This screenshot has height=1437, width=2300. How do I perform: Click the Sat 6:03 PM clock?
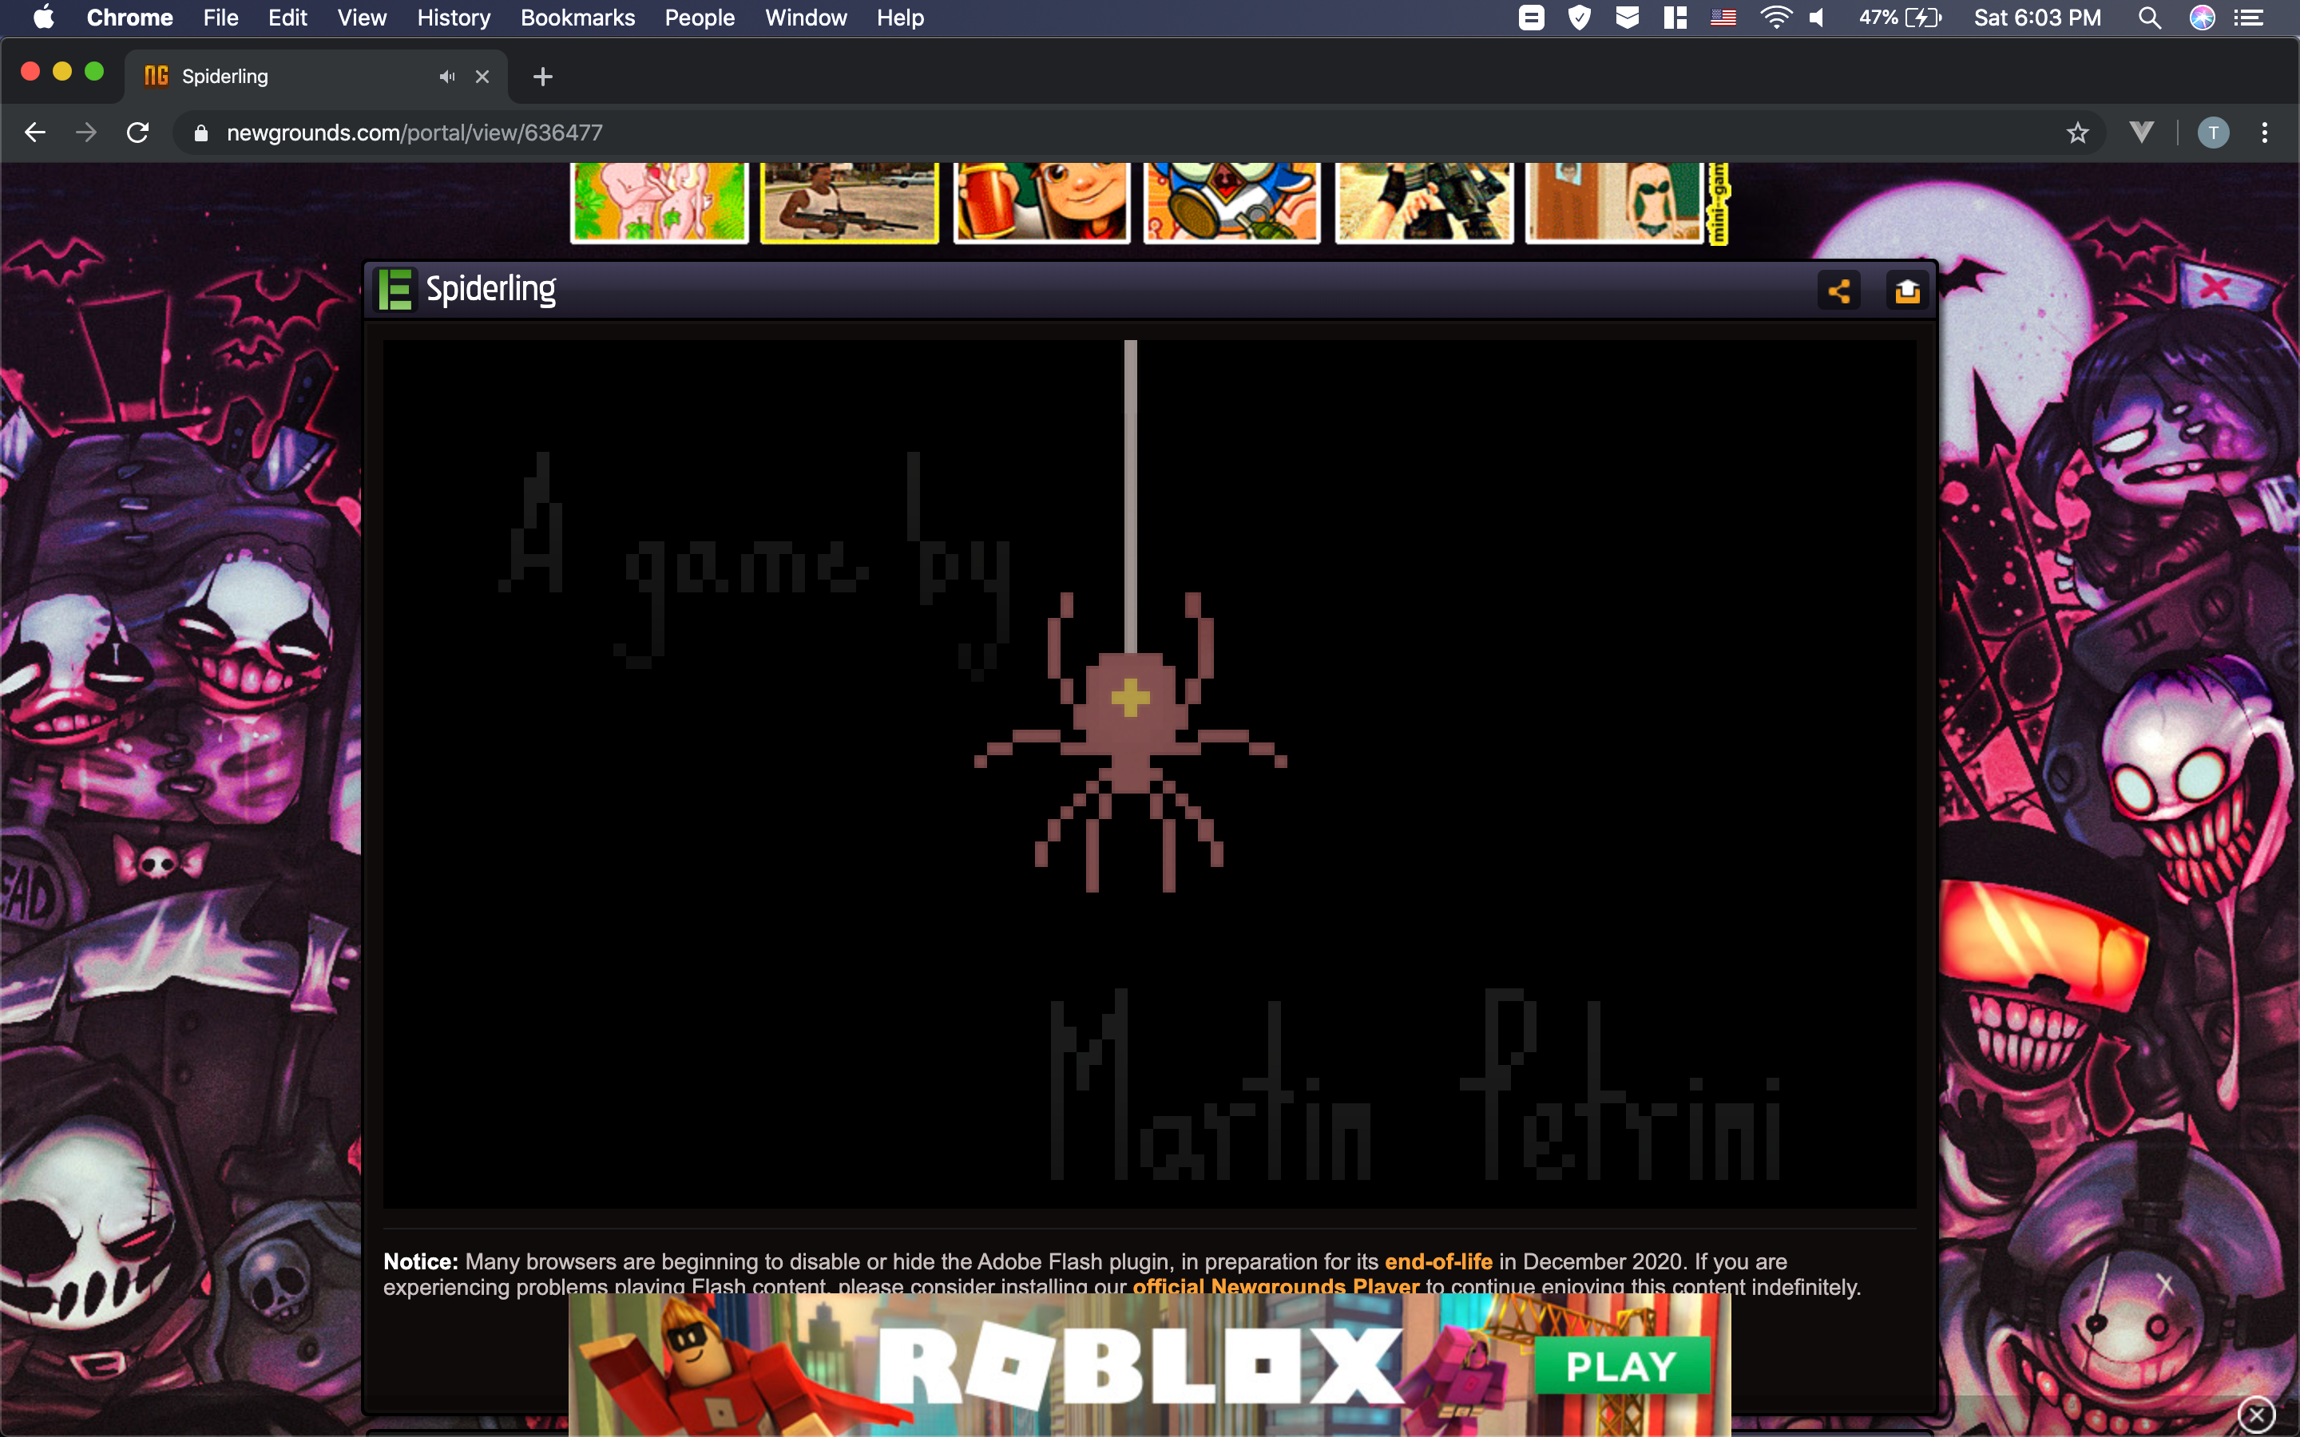[x=2036, y=17]
